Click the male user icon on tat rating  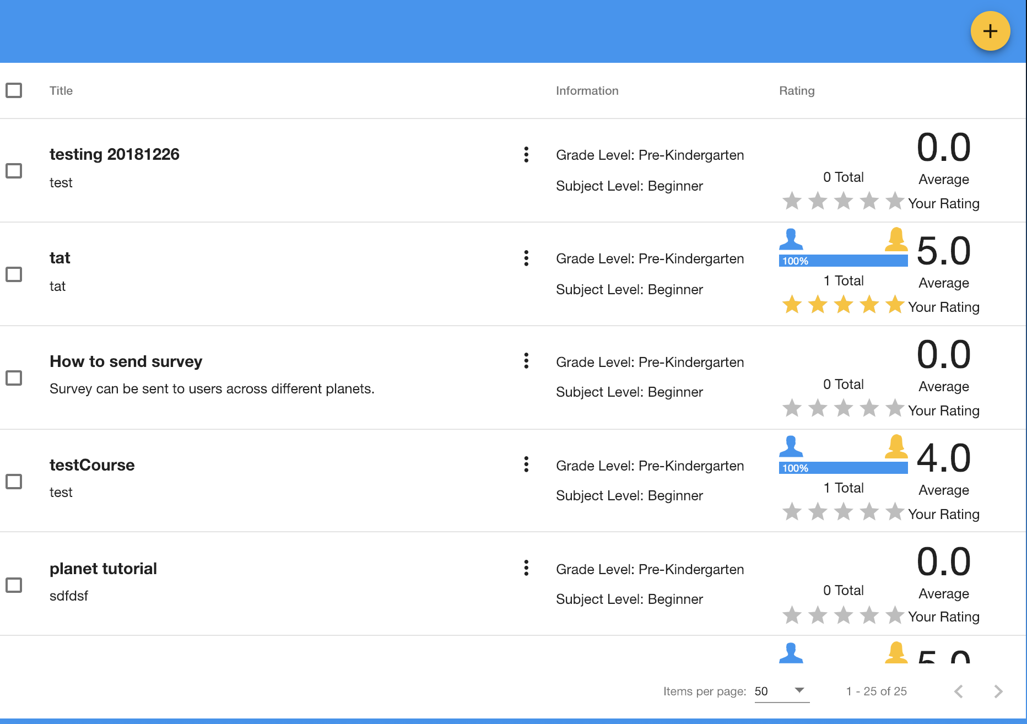click(x=792, y=239)
